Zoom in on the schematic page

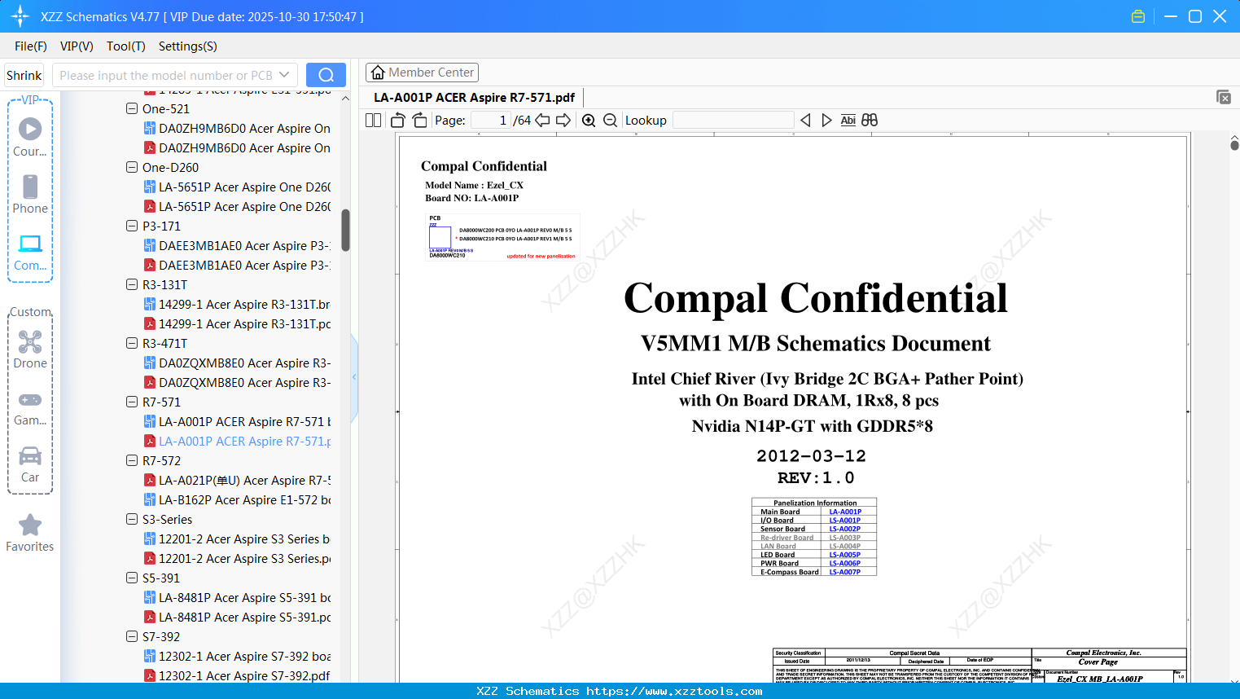point(589,121)
